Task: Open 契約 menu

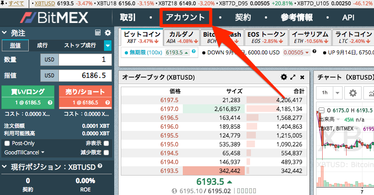Action: [x=243, y=17]
